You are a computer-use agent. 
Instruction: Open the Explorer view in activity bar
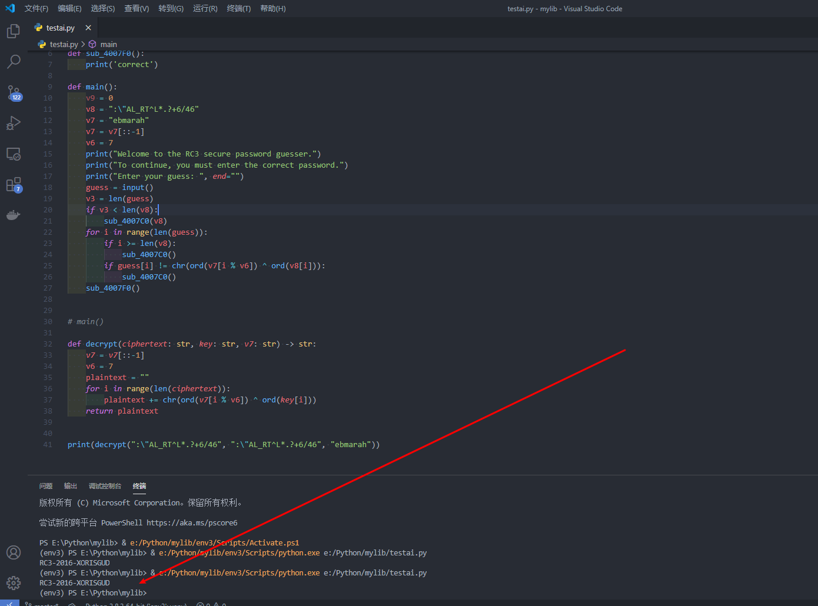13,31
